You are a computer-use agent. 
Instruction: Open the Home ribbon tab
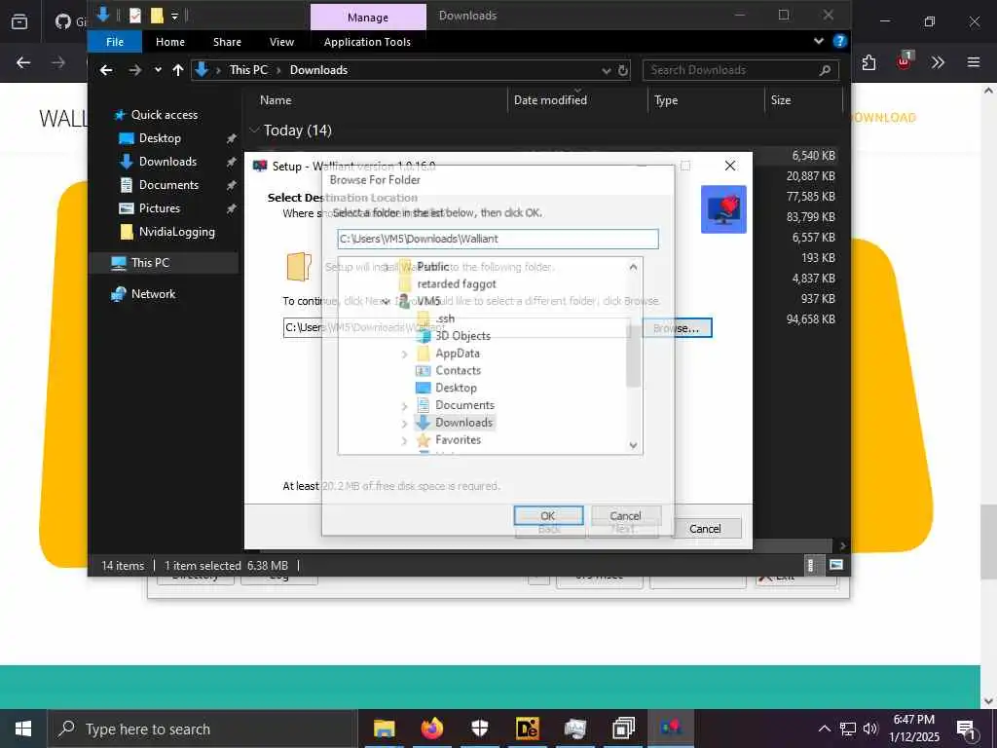(170, 42)
